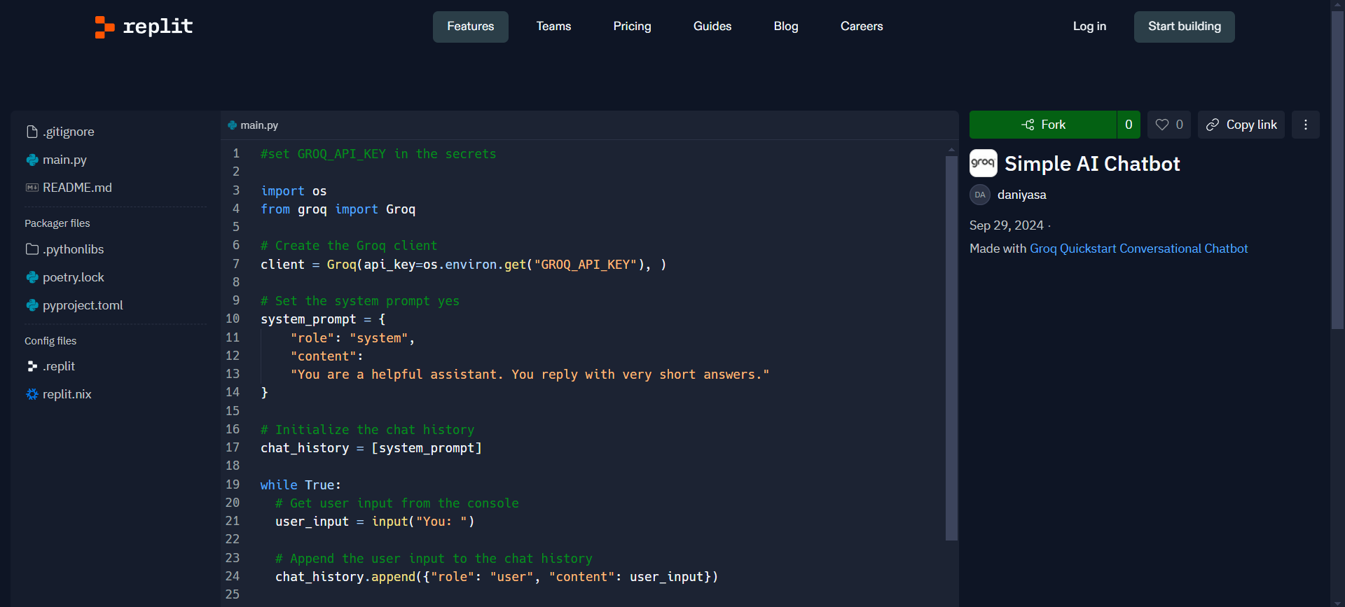Click the Groq logo thumbnail
1345x607 pixels.
(x=984, y=163)
